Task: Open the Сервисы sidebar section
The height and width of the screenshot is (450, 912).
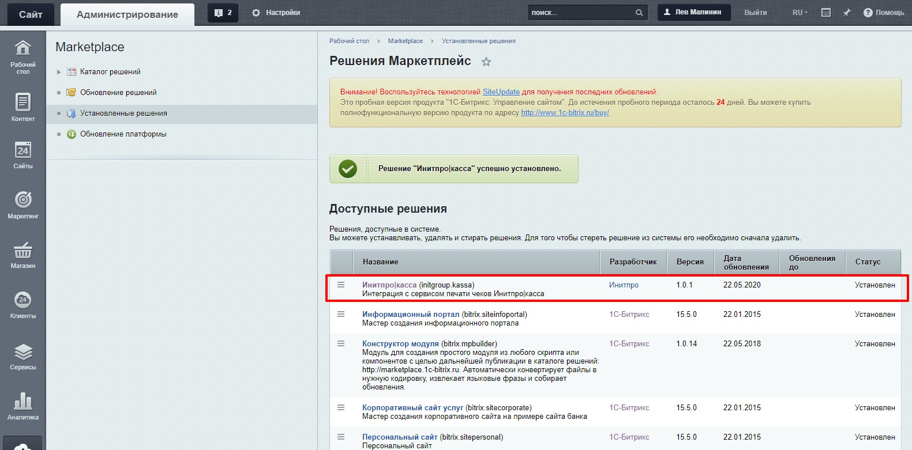Action: pyautogui.click(x=22, y=356)
